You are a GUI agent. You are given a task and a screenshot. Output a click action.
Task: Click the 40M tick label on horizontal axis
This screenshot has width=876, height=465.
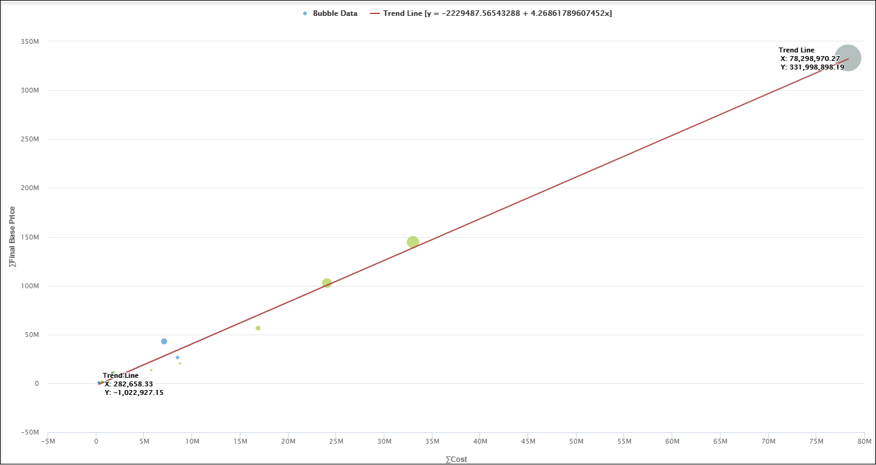[x=480, y=441]
